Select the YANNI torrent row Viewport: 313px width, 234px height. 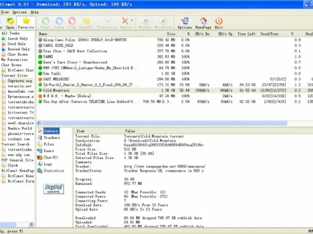[174, 57]
